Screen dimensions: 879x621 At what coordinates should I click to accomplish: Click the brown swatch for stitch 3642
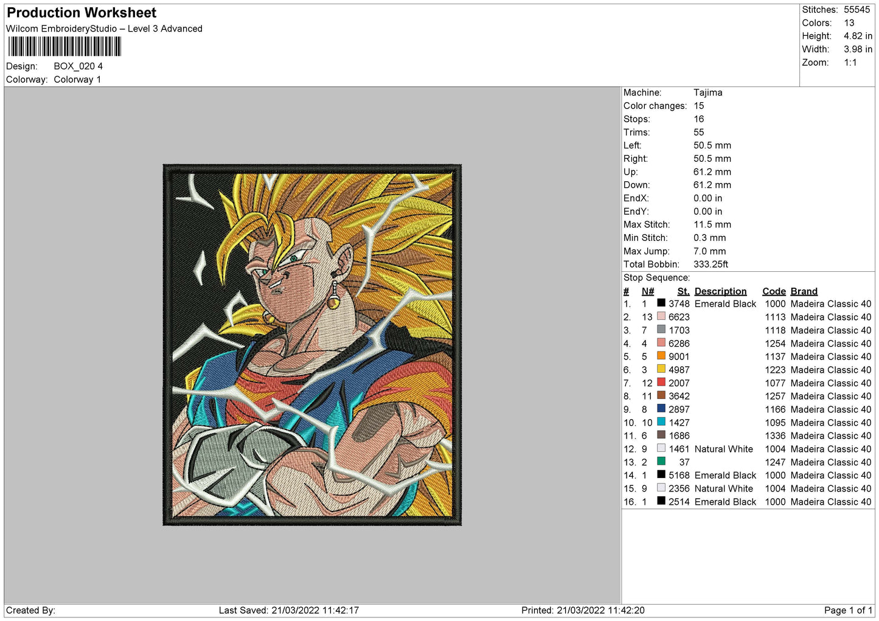tap(661, 395)
